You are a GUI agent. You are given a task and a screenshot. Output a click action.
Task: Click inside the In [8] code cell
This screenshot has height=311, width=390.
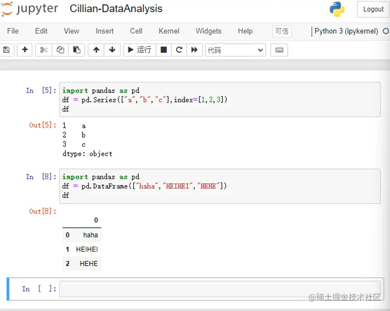[x=220, y=186]
